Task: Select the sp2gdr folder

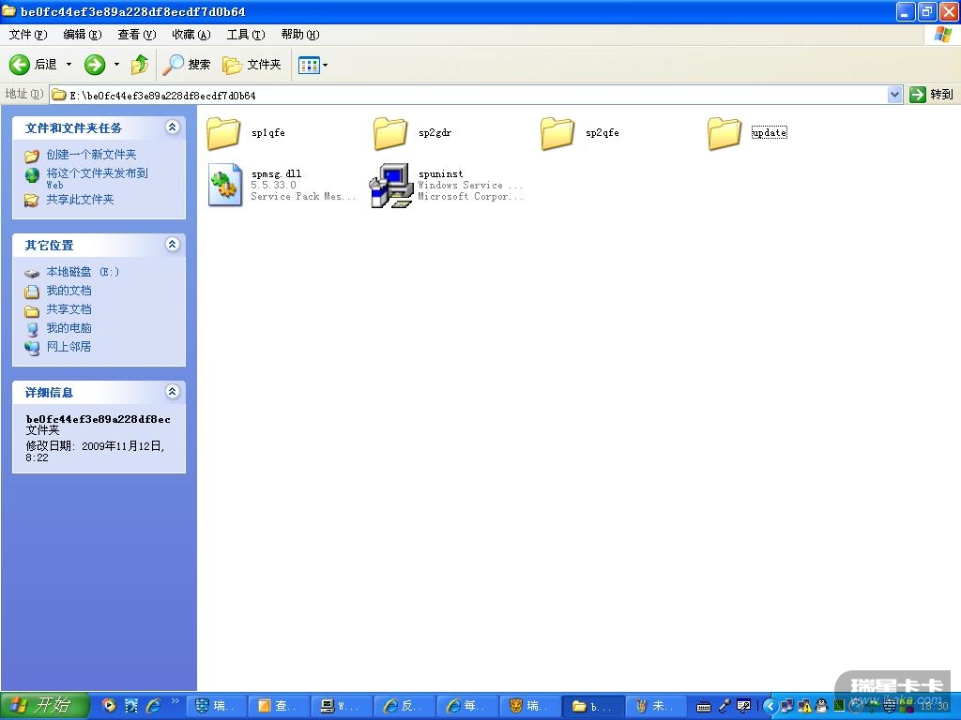Action: [391, 133]
